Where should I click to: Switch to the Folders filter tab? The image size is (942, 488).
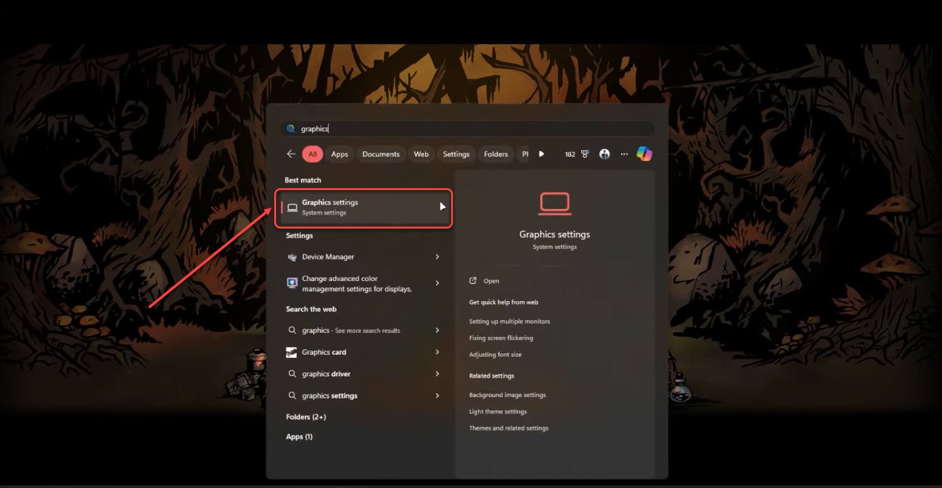(496, 154)
